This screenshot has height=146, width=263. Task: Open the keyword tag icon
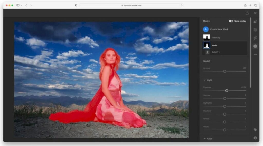click(x=255, y=130)
